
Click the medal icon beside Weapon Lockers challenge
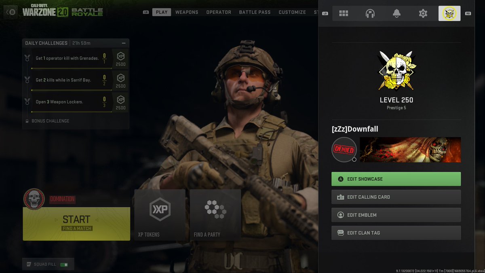(27, 101)
